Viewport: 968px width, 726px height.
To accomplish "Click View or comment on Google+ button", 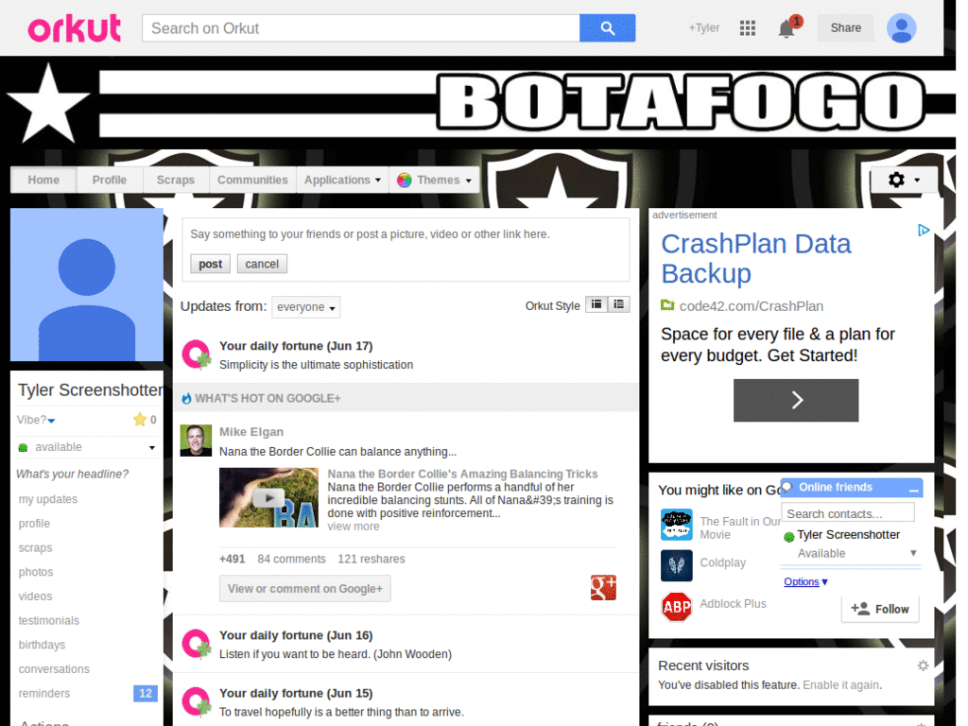I will (x=305, y=588).
